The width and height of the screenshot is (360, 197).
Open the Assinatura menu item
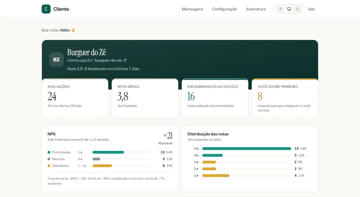pyautogui.click(x=256, y=9)
